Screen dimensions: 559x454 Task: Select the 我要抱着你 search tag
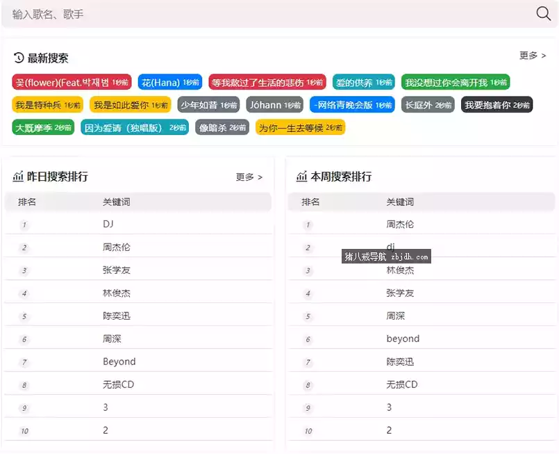[x=497, y=104]
